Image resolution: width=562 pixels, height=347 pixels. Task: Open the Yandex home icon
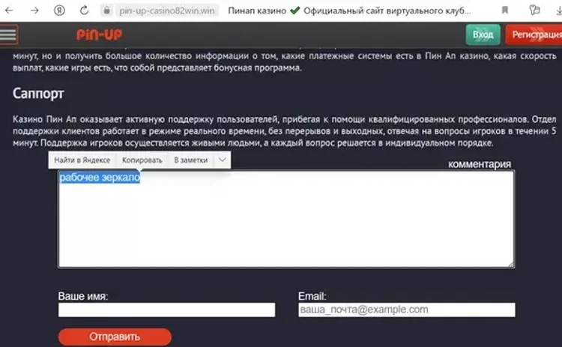tap(59, 10)
